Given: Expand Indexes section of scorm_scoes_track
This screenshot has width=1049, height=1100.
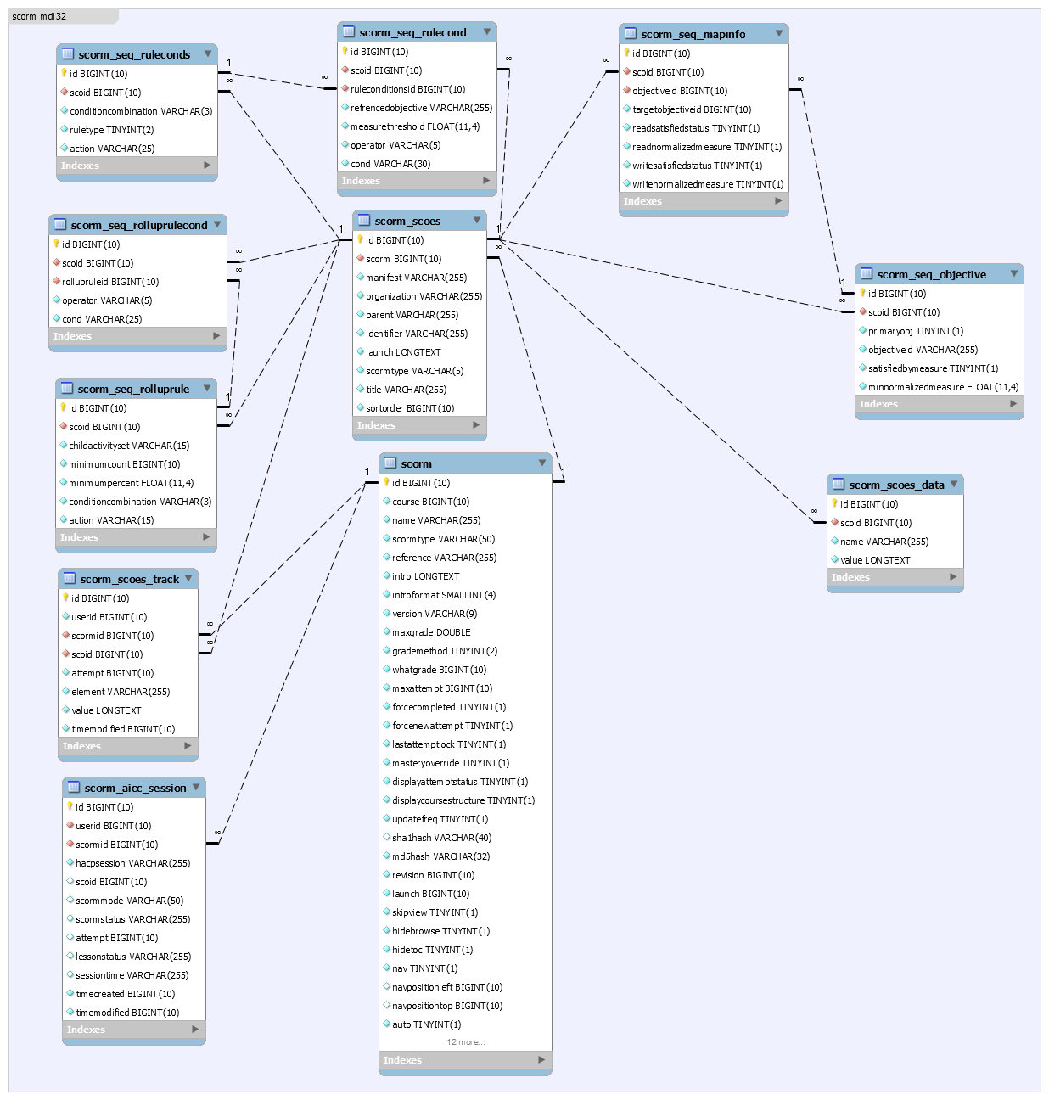Looking at the screenshot, I should (188, 746).
